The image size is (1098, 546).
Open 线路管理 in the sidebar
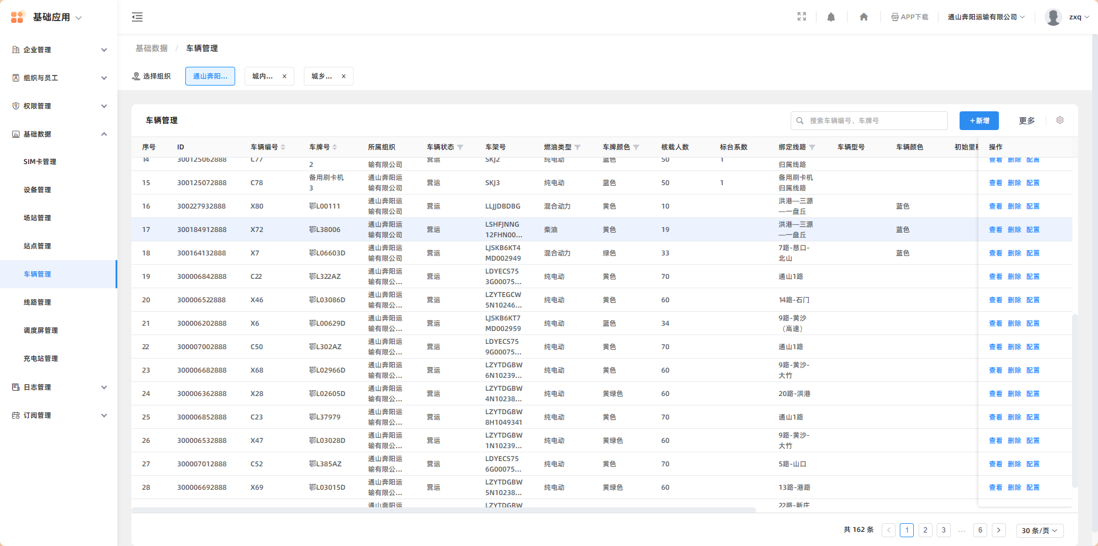[x=38, y=302]
